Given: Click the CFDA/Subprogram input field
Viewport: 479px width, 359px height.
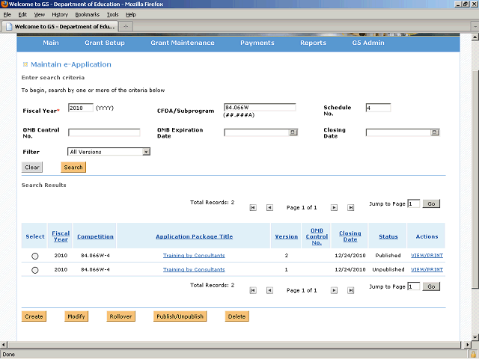Looking at the screenshot, I should click(260, 108).
